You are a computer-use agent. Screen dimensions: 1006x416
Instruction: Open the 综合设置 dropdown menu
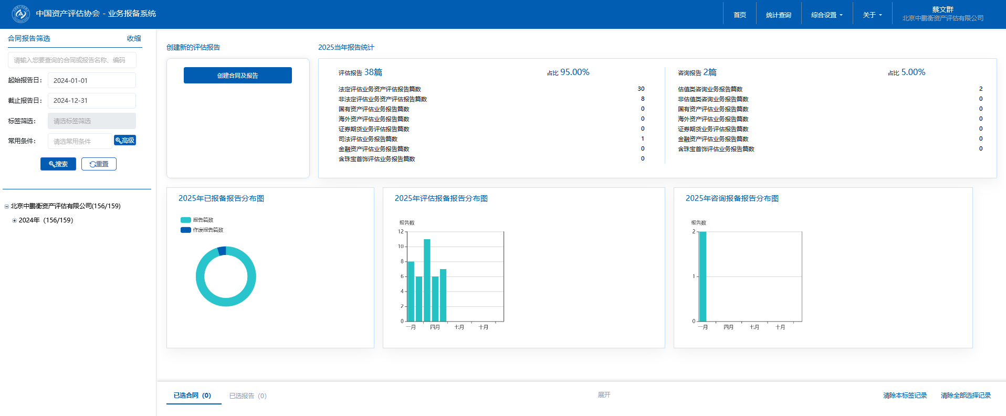(x=826, y=15)
